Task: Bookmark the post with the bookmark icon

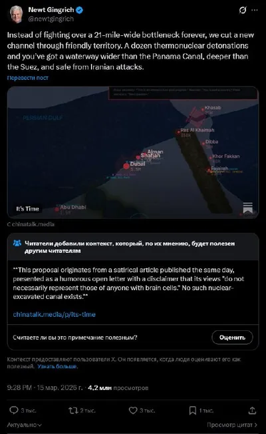Action: (x=192, y=411)
